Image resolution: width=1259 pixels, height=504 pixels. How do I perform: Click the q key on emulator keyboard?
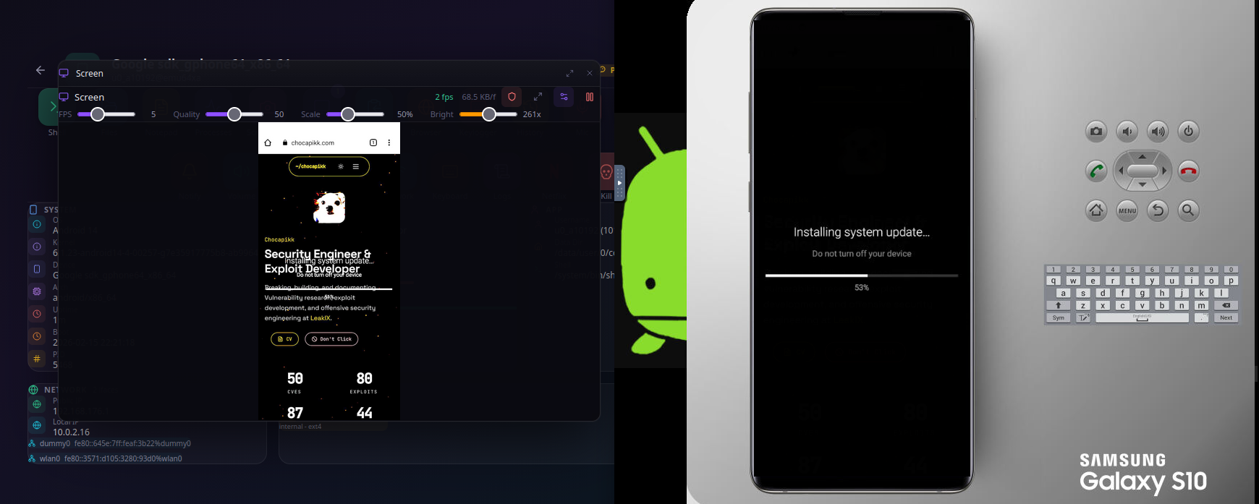click(x=1054, y=281)
